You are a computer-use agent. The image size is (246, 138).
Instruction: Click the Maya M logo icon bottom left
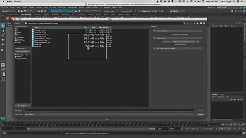click(x=3, y=119)
